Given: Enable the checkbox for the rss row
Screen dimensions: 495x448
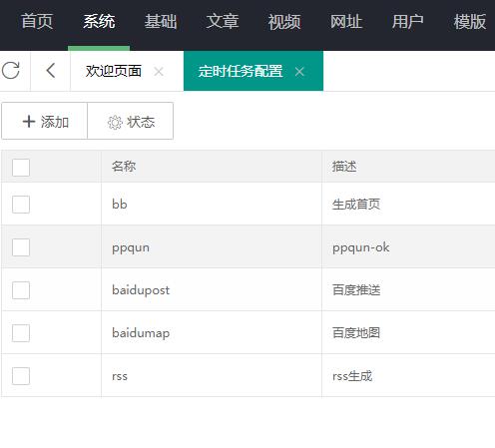Looking at the screenshot, I should click(21, 376).
